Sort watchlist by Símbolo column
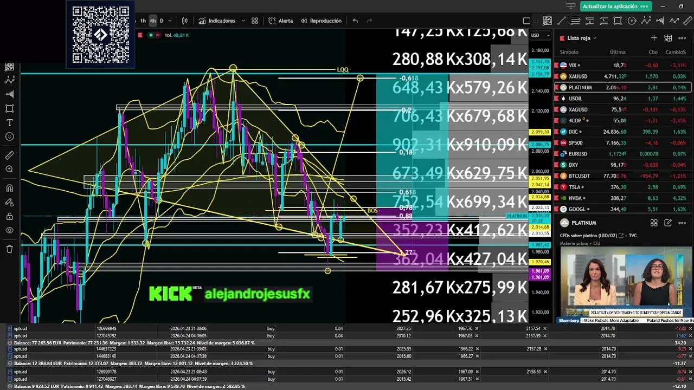 click(x=569, y=52)
